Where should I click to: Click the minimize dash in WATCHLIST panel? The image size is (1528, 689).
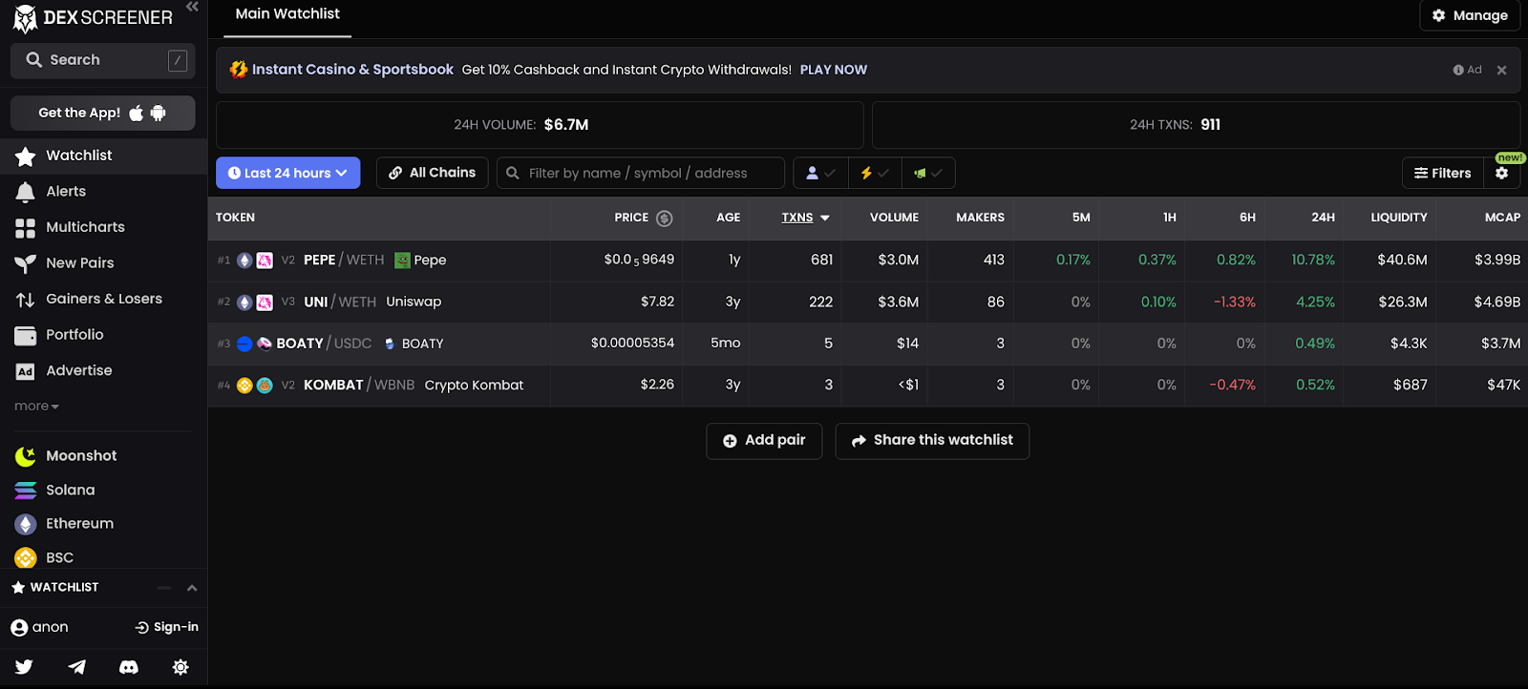[164, 588]
